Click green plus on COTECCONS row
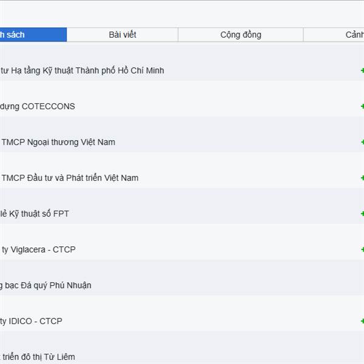364x364 pixels. click(362, 106)
